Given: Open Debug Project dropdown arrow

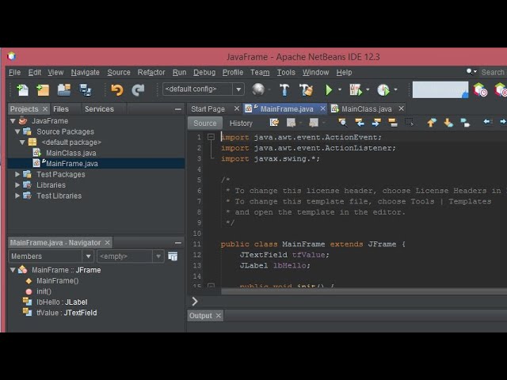Looking at the screenshot, I should [368, 89].
